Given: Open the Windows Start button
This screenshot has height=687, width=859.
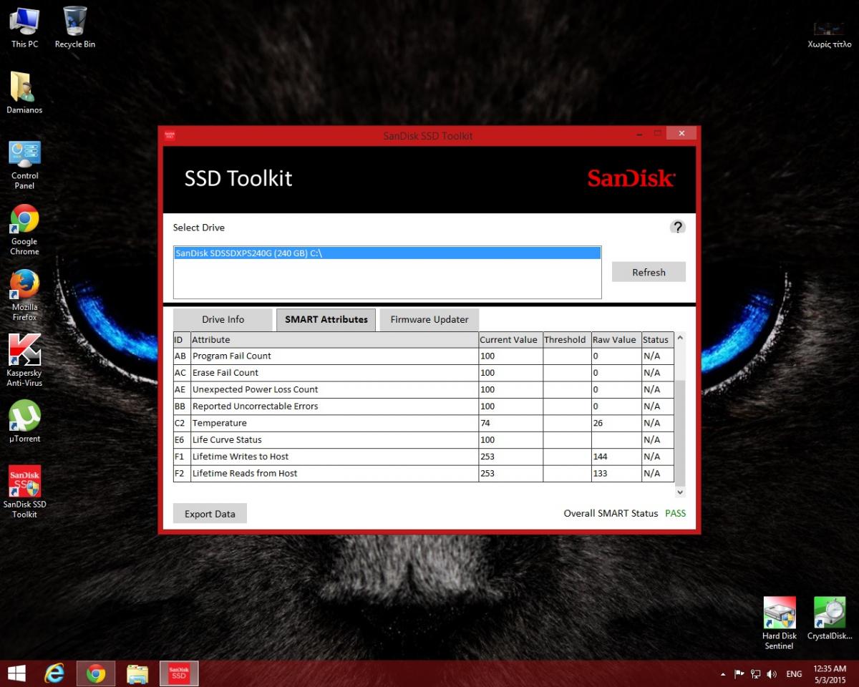Looking at the screenshot, I should pyautogui.click(x=16, y=673).
